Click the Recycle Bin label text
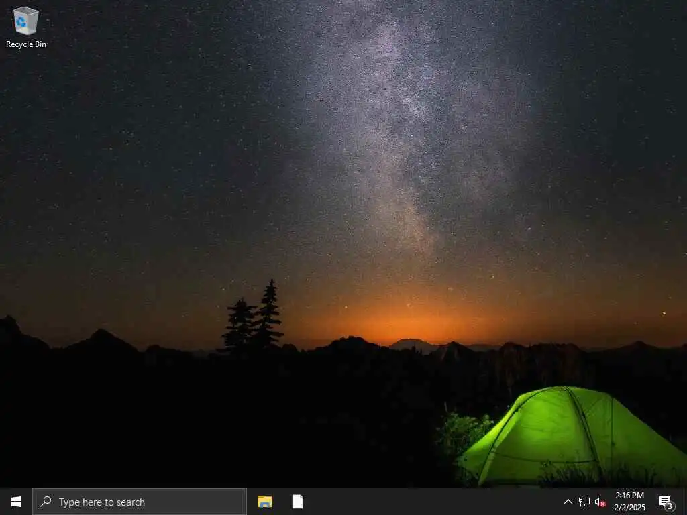 [x=26, y=44]
